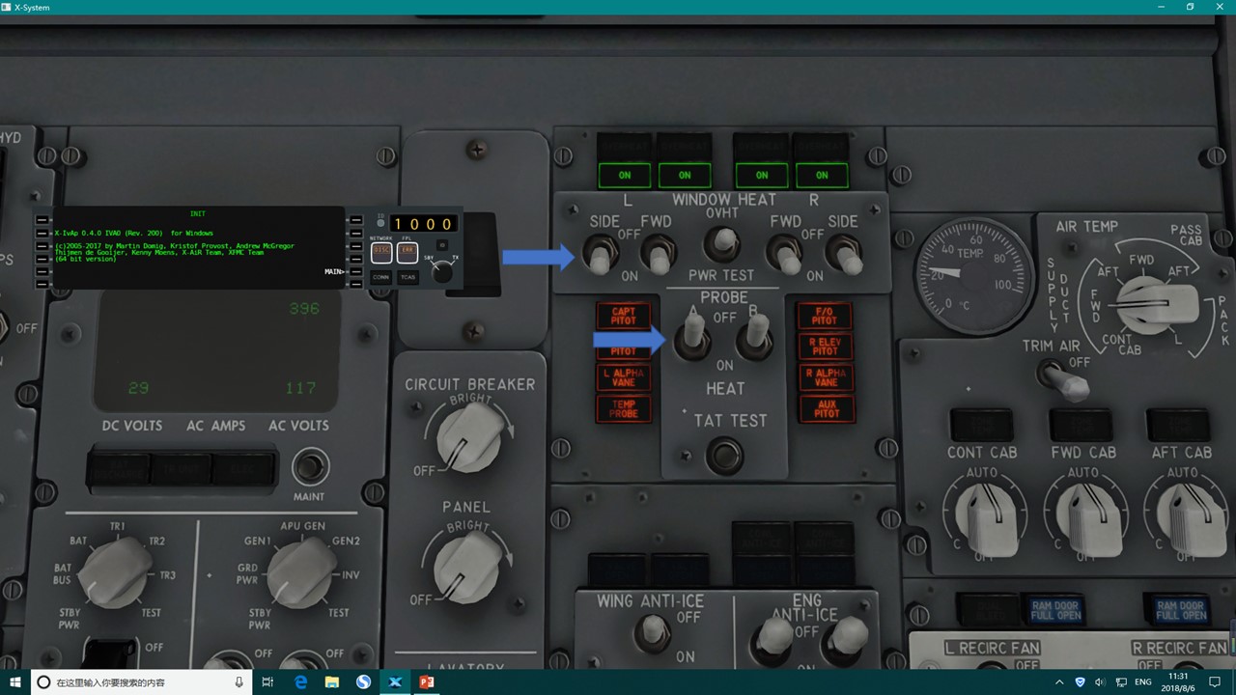The width and height of the screenshot is (1236, 695).
Task: Click the top-left IvAp line select key
Action: tap(42, 219)
